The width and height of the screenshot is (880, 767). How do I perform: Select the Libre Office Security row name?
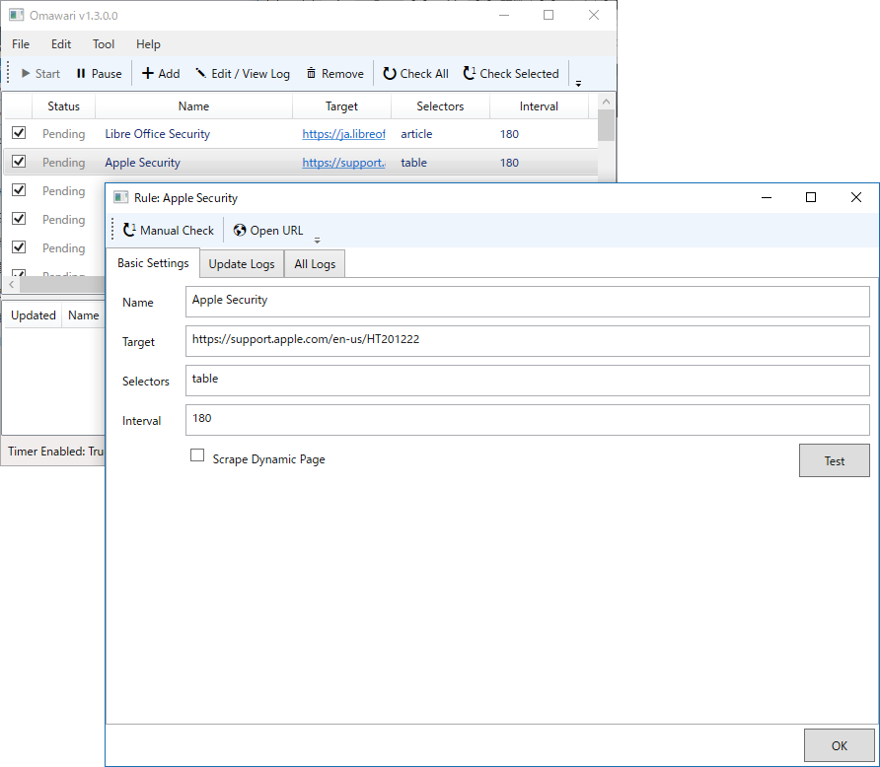[x=157, y=134]
